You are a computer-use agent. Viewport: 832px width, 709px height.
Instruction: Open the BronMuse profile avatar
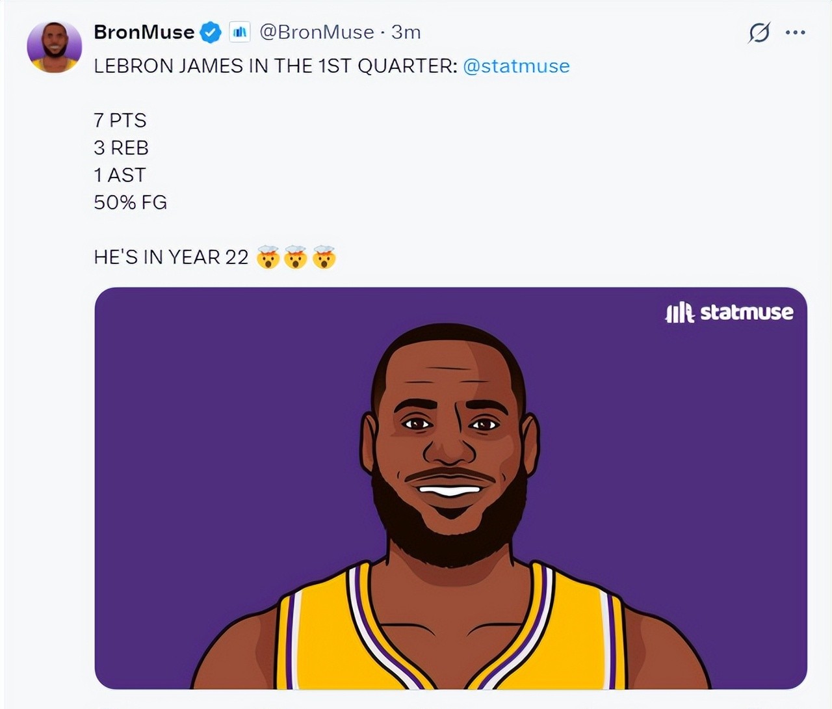[55, 46]
